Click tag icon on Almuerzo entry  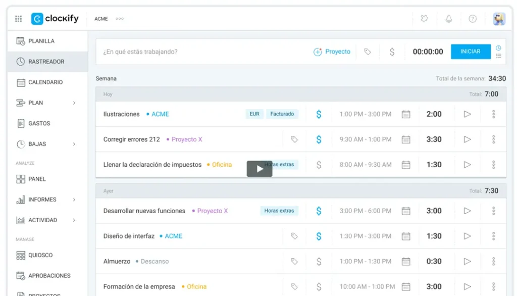[294, 261]
